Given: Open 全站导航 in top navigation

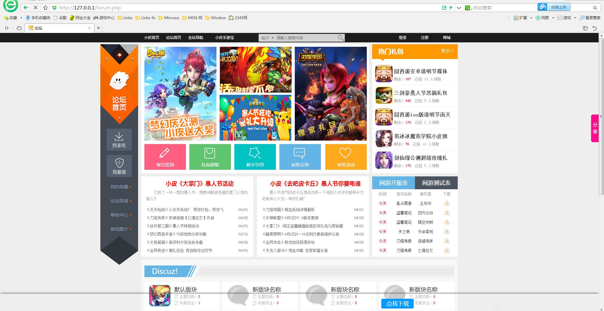Looking at the screenshot, I should click(196, 38).
